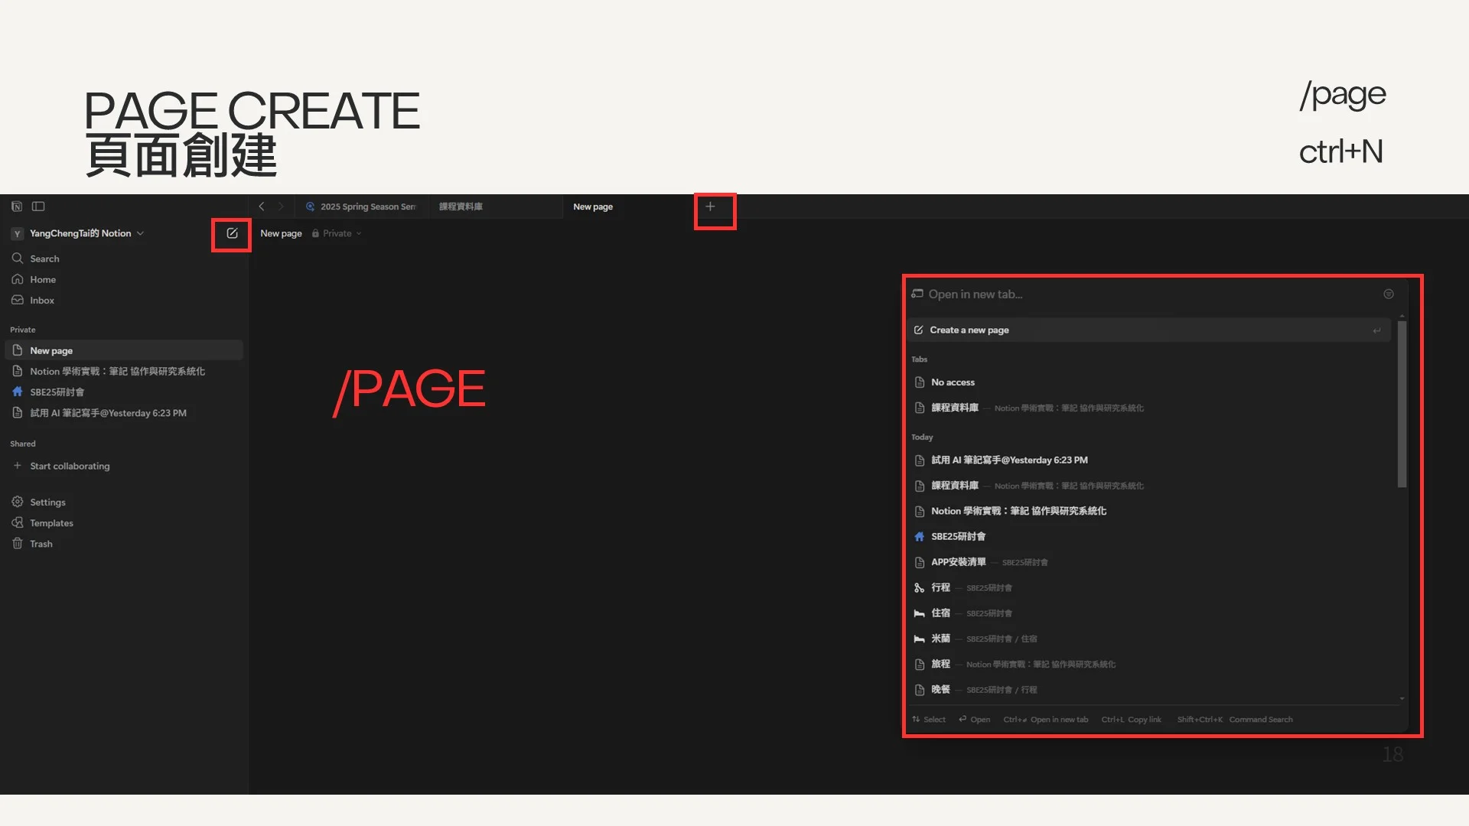Open Trash in the sidebar
The image size is (1469, 826).
tap(41, 544)
